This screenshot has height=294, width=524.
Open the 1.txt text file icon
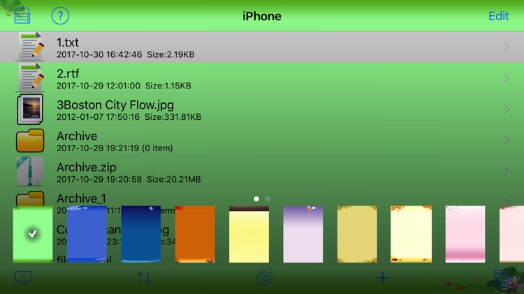tap(31, 47)
